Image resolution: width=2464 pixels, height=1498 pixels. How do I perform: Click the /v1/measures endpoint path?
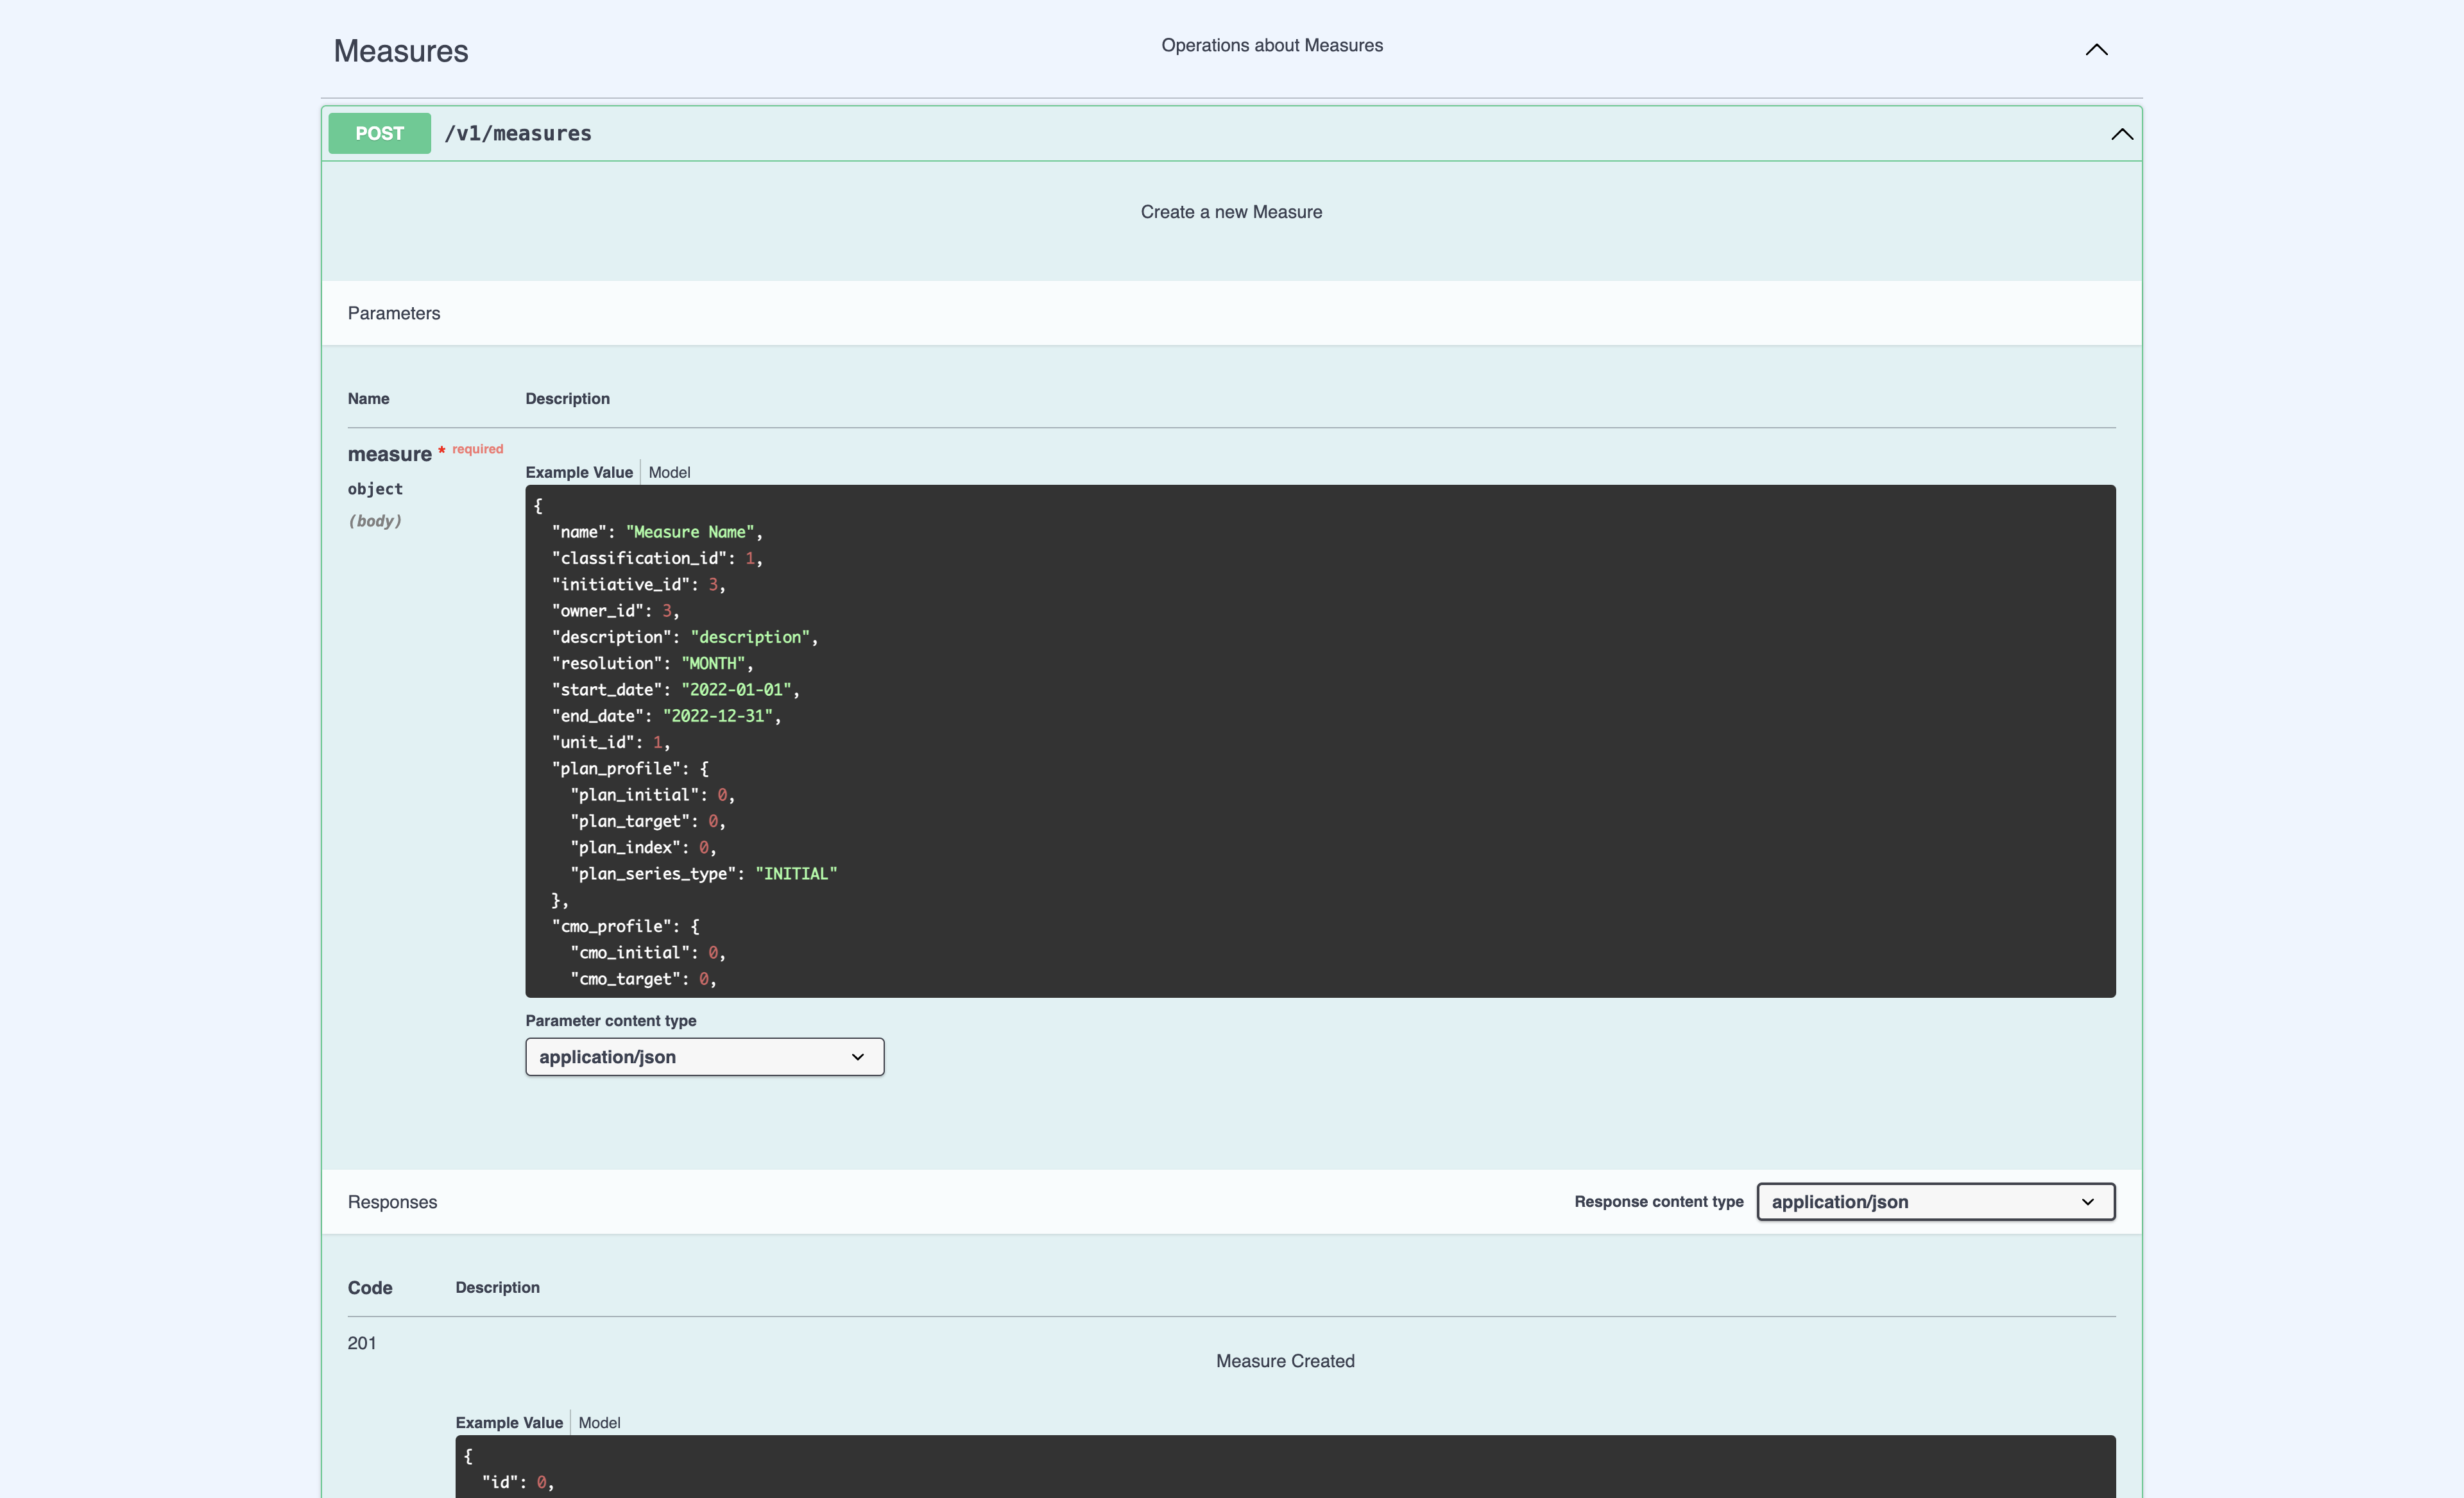[518, 134]
